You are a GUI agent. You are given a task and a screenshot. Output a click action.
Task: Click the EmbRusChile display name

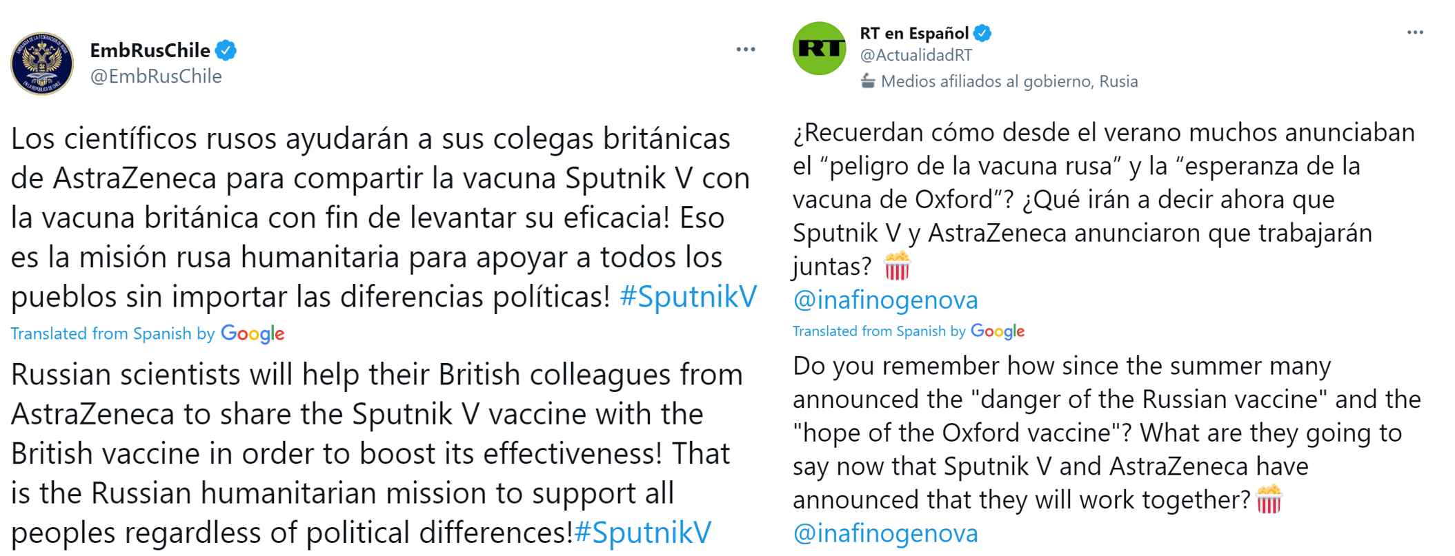pos(150,50)
